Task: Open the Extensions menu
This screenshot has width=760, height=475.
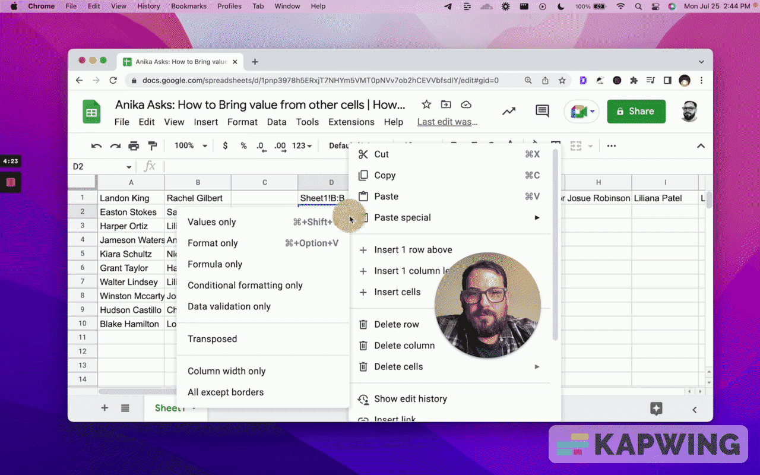Action: [351, 122]
